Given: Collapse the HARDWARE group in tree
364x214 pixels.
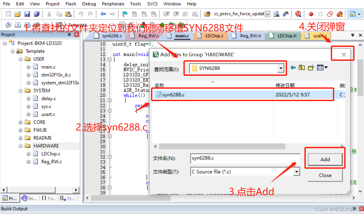Looking at the screenshot, I should 21,146.
